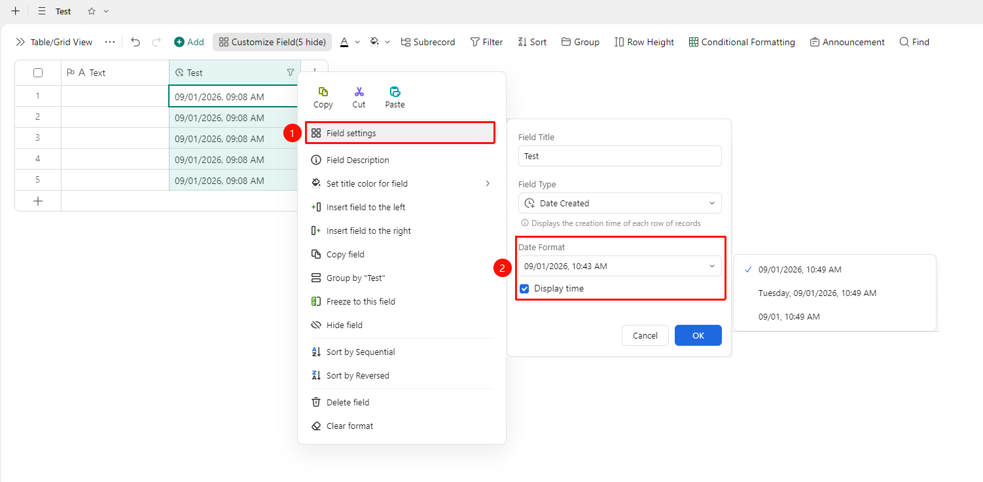Select Freeze to this field
Image resolution: width=983 pixels, height=482 pixels.
(x=401, y=301)
